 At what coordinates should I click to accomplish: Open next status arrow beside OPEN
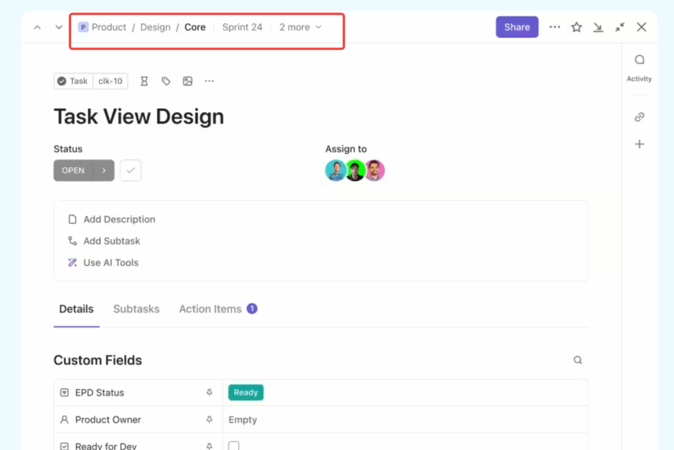[104, 170]
